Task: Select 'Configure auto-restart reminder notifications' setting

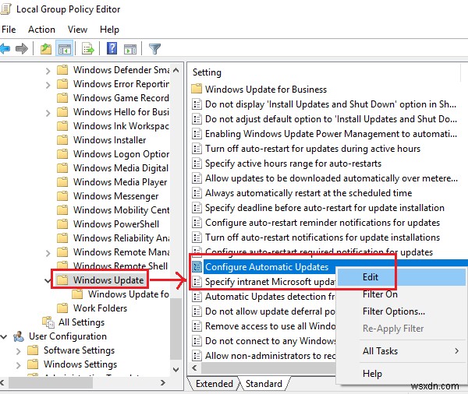Action: click(322, 223)
